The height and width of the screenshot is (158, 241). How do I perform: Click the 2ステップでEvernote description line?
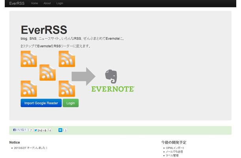55,46
